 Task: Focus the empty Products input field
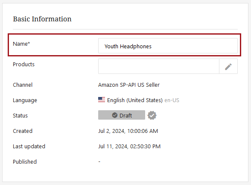[x=159, y=66]
